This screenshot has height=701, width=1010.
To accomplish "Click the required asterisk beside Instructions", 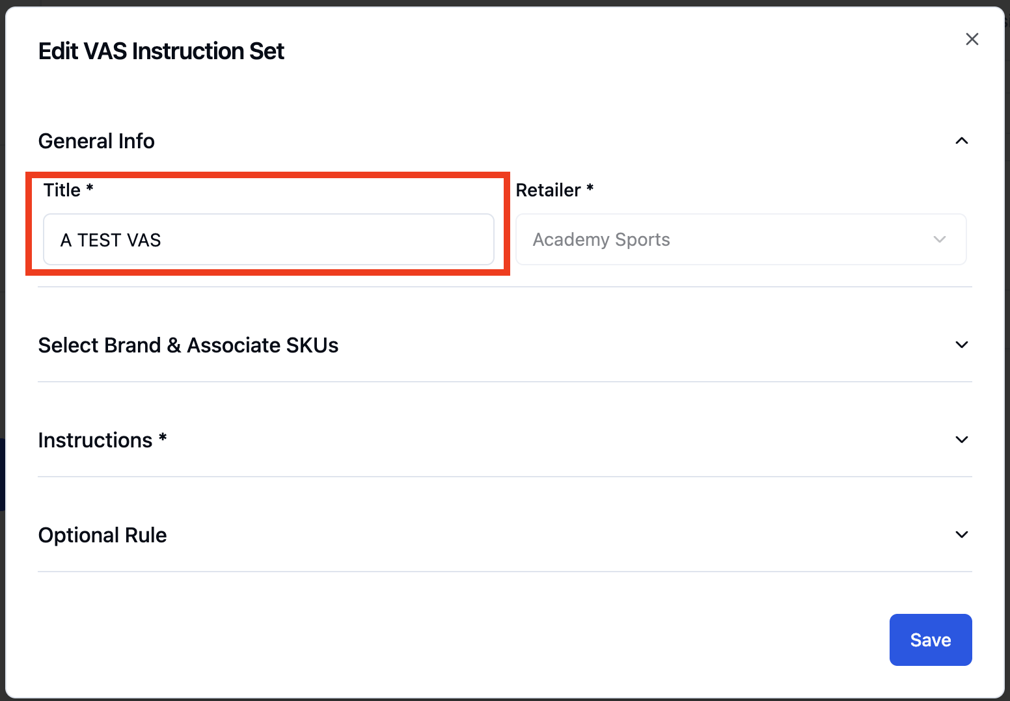I will (x=163, y=437).
